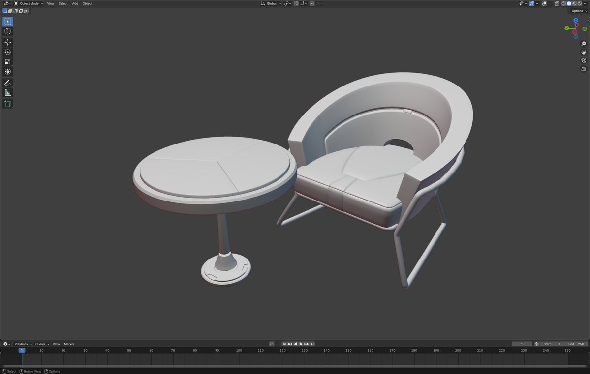Select the Scale tool

click(7, 61)
